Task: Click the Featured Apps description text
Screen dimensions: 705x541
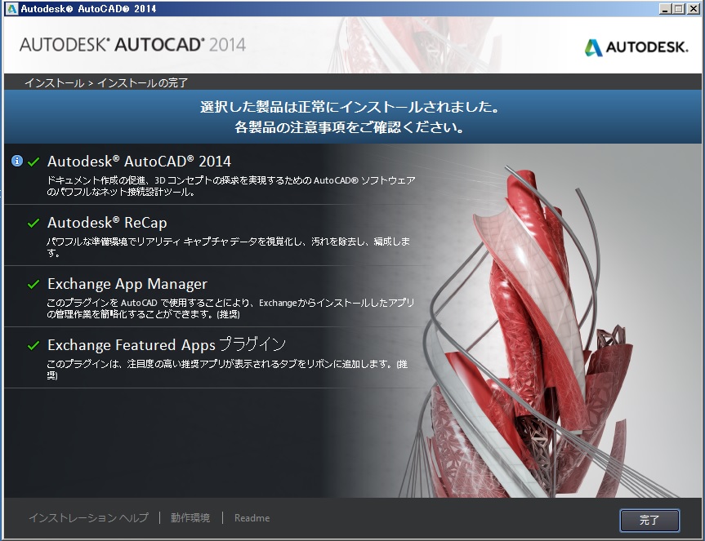Action: (x=227, y=370)
